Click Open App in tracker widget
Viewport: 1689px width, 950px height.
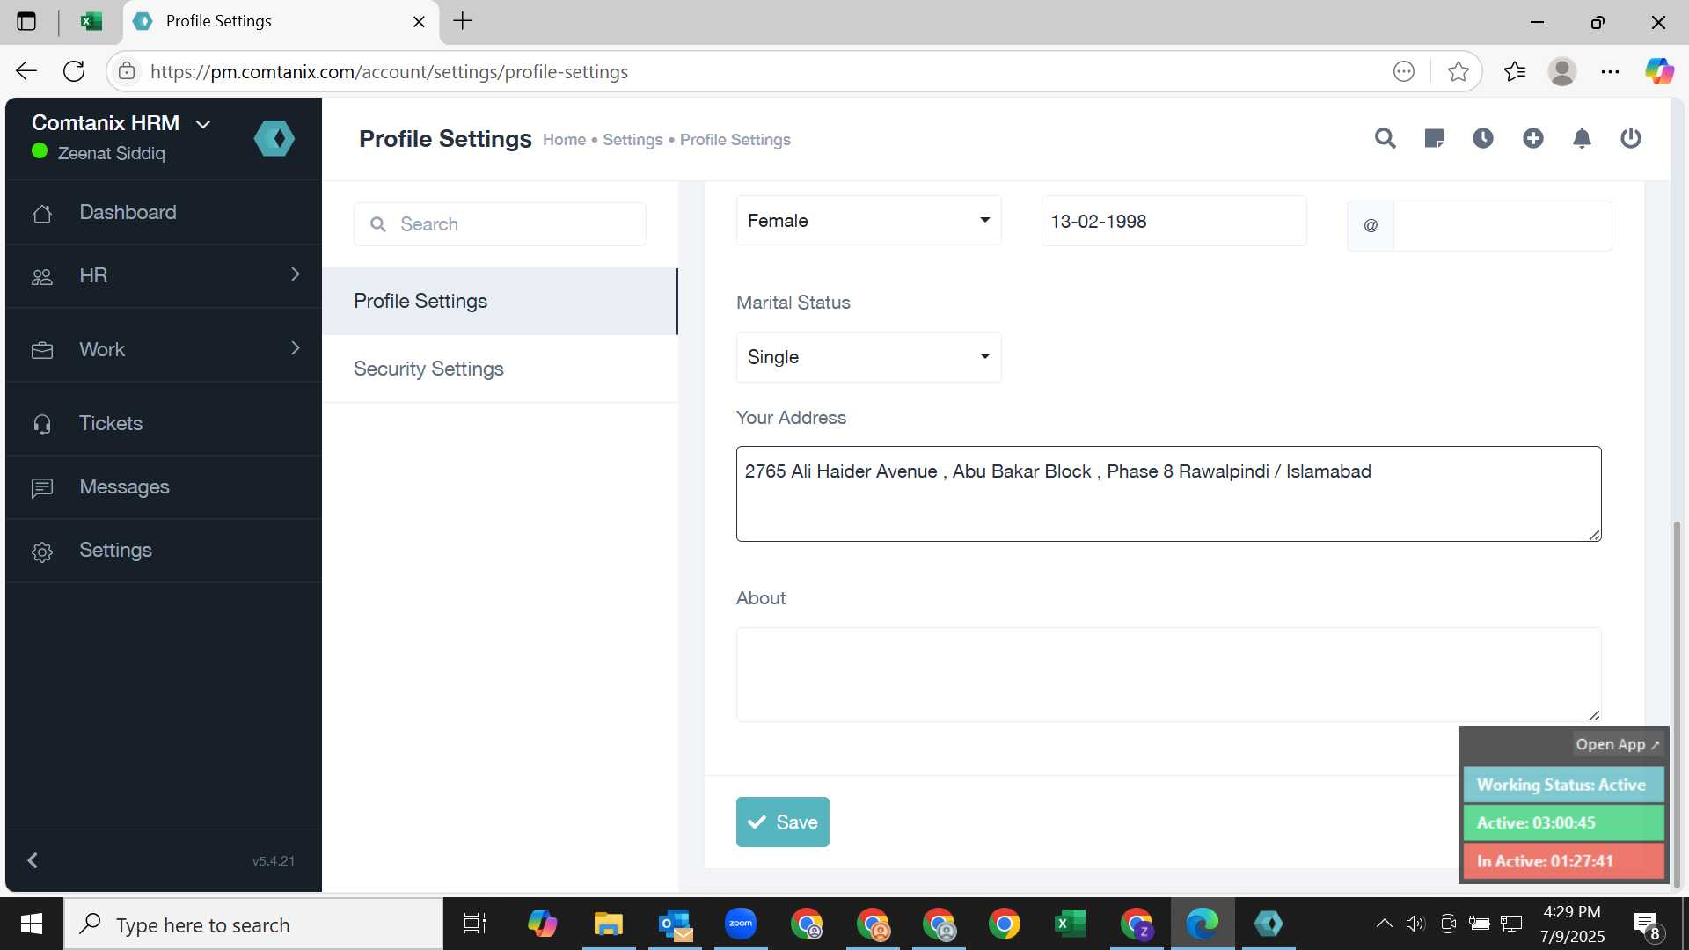point(1617,744)
